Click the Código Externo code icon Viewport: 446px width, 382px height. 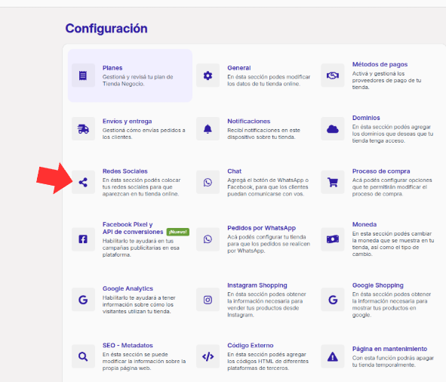point(208,356)
